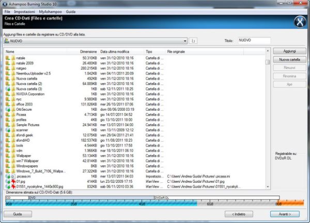Click the status icon of scanner folder
This screenshot has width=310, height=223.
tap(8, 130)
